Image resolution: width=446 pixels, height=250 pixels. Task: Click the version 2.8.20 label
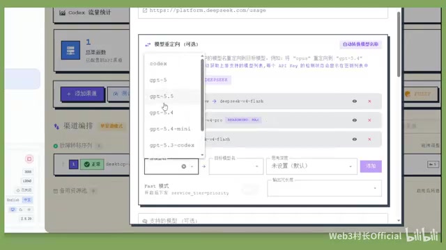pyautogui.click(x=26, y=219)
